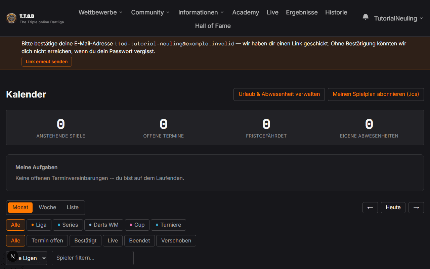The width and height of the screenshot is (430, 269).
Task: Expand the Community menu
Action: tap(150, 12)
